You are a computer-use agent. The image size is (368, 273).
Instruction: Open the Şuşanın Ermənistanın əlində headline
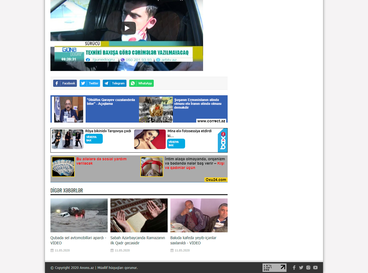(198, 104)
